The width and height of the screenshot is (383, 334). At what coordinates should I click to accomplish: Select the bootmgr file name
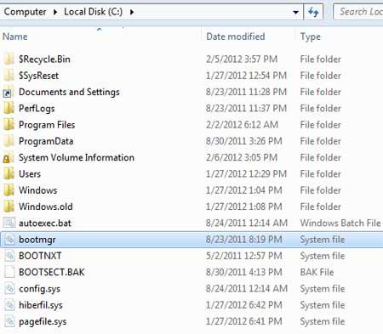(37, 240)
